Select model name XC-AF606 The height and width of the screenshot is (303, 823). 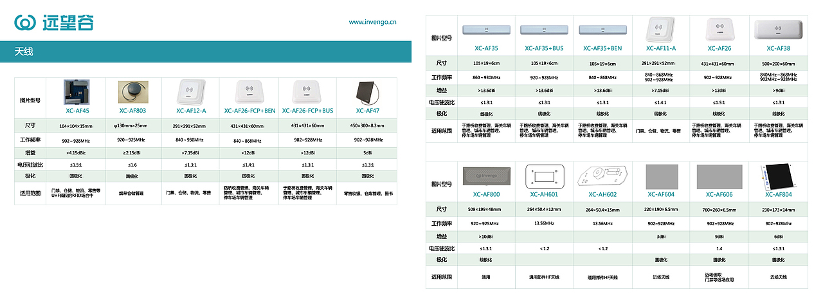coord(719,194)
